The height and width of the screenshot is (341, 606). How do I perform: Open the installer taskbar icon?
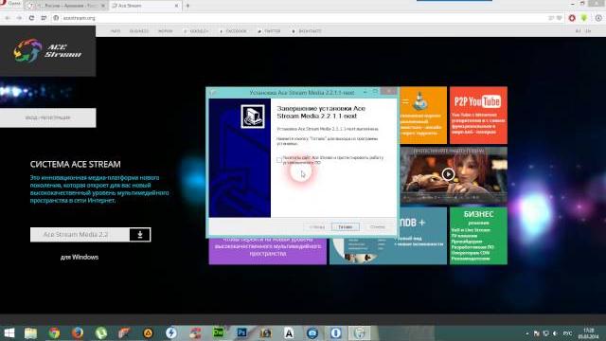coord(360,332)
